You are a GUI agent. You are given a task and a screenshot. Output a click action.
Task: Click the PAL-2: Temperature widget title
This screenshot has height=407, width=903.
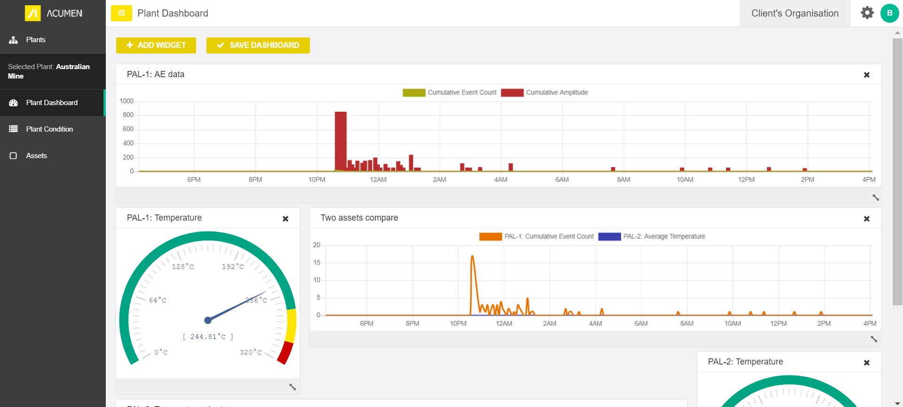click(x=745, y=361)
